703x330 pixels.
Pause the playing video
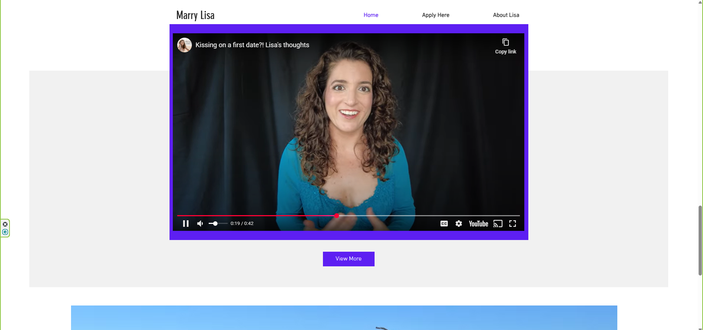pos(186,224)
